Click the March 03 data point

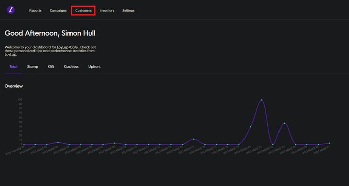(x=58, y=142)
